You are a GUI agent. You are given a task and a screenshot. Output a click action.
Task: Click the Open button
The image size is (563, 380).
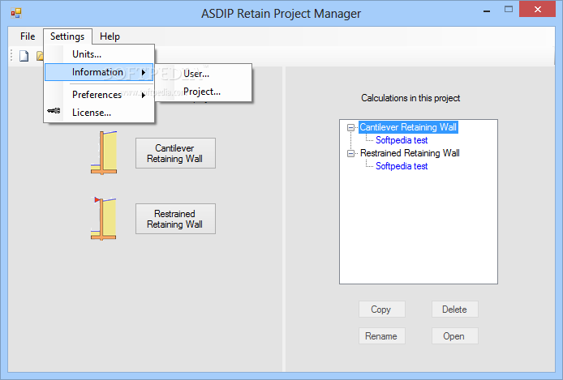coord(455,336)
